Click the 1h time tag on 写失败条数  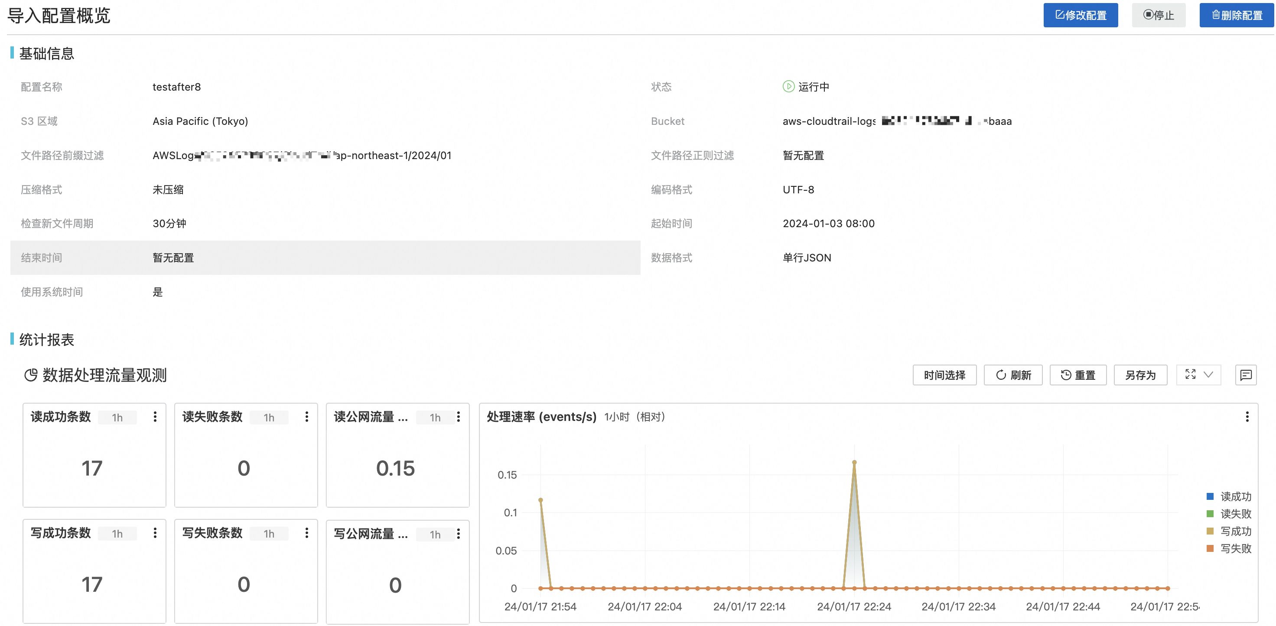(269, 533)
